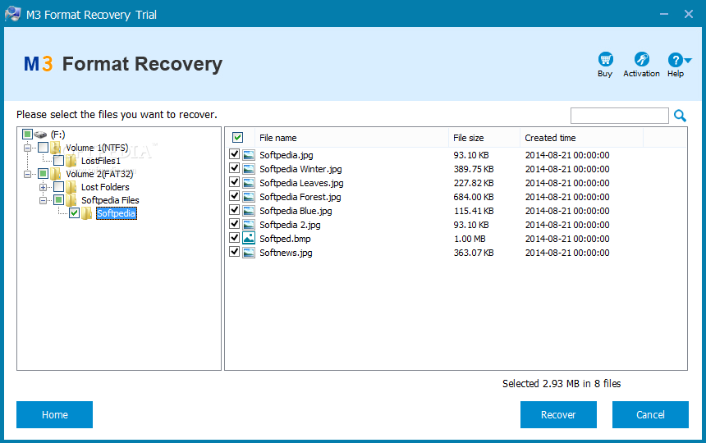Click the bitmap icon of Softped.bmp
Viewport: 706px width, 443px height.
(249, 239)
